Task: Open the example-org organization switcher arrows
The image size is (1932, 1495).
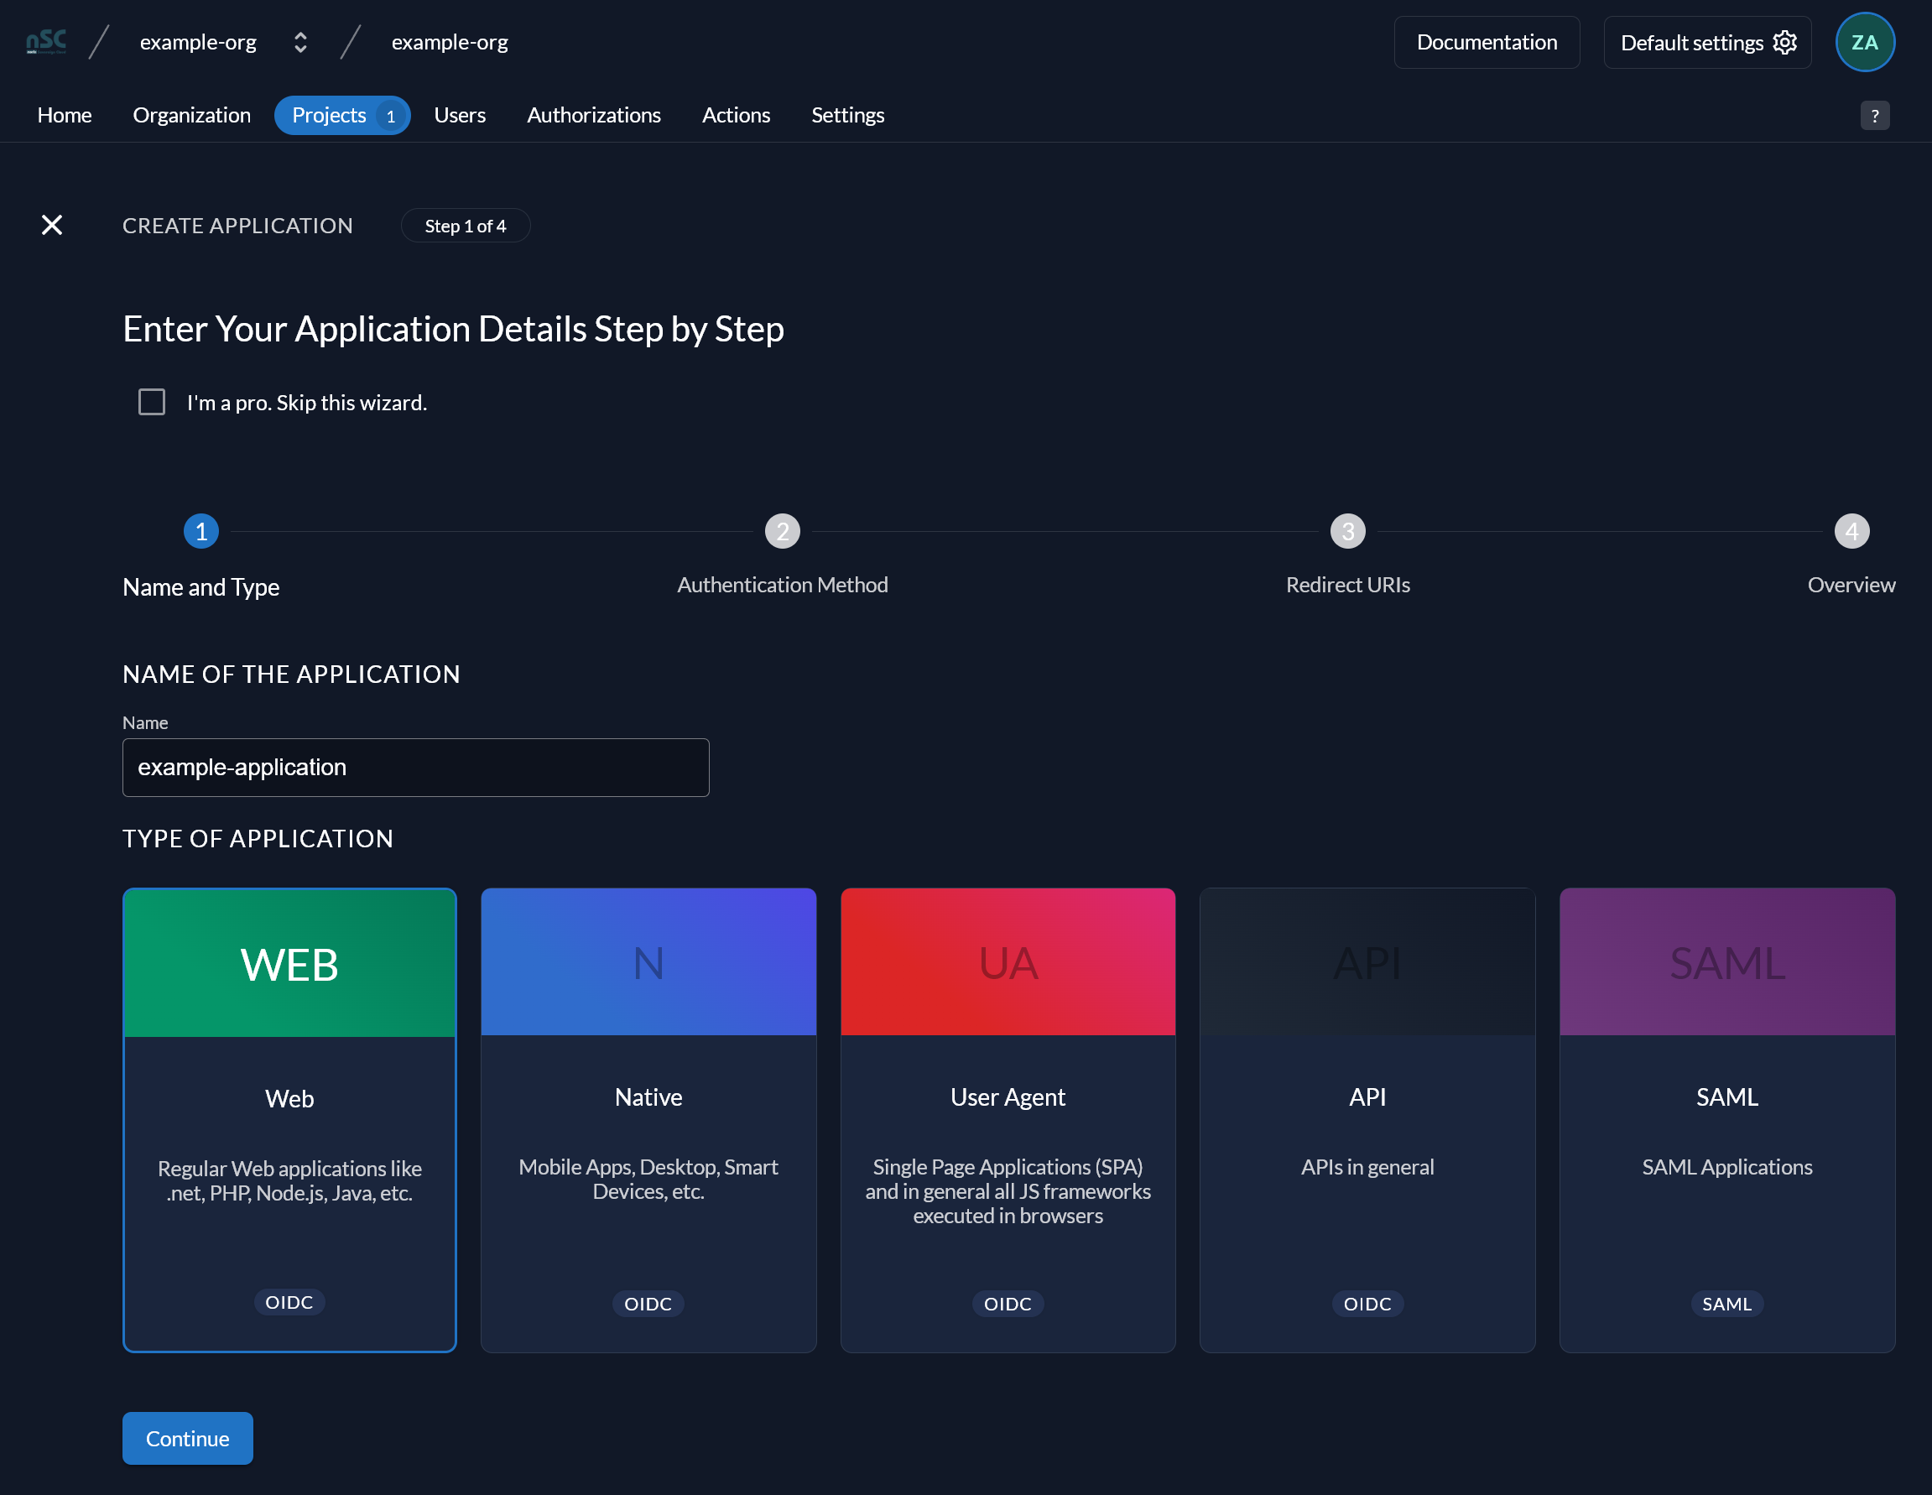Action: pos(301,42)
